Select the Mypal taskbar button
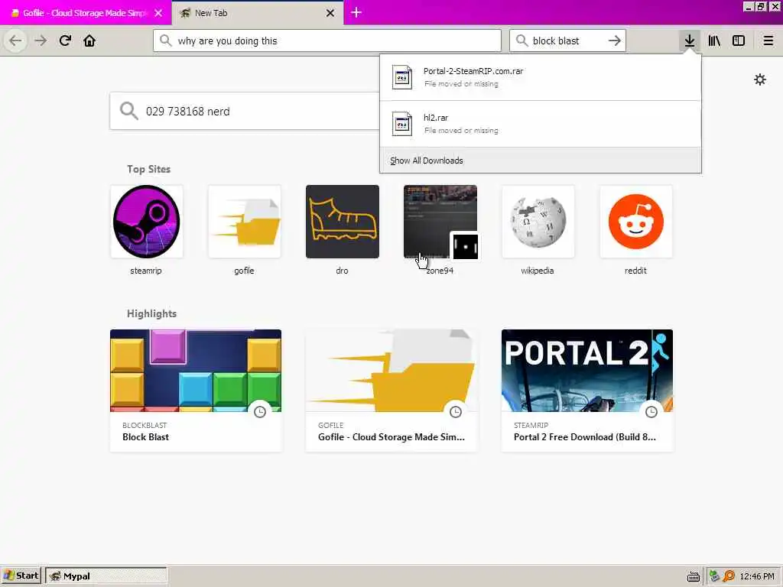 click(x=106, y=576)
